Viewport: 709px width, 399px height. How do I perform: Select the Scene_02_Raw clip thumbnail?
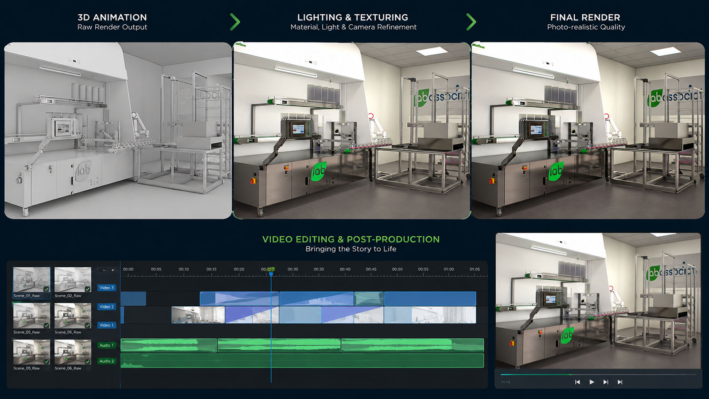(73, 280)
